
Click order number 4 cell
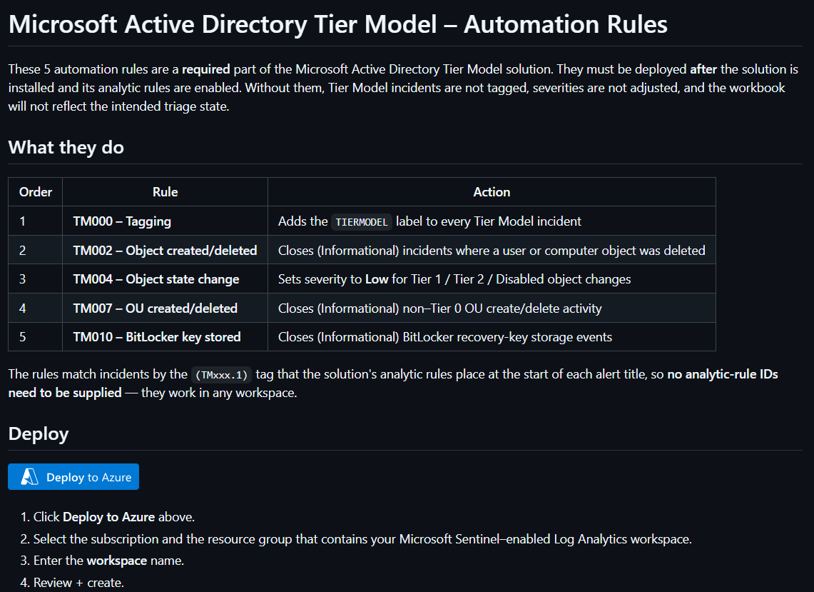[35, 308]
